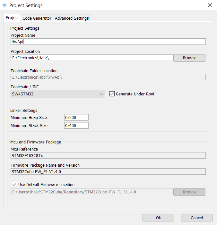Click the Firmware Package Name and Version field
This screenshot has height=225, width=217.
pyautogui.click(x=108, y=171)
